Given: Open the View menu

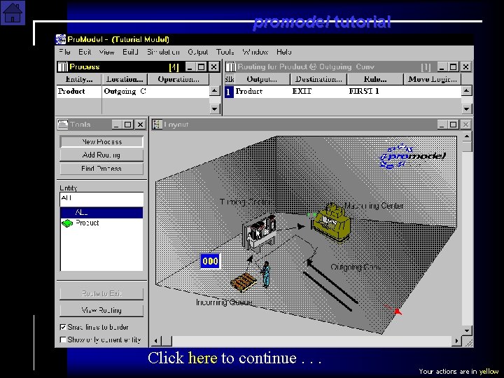Looking at the screenshot, I should tap(106, 52).
